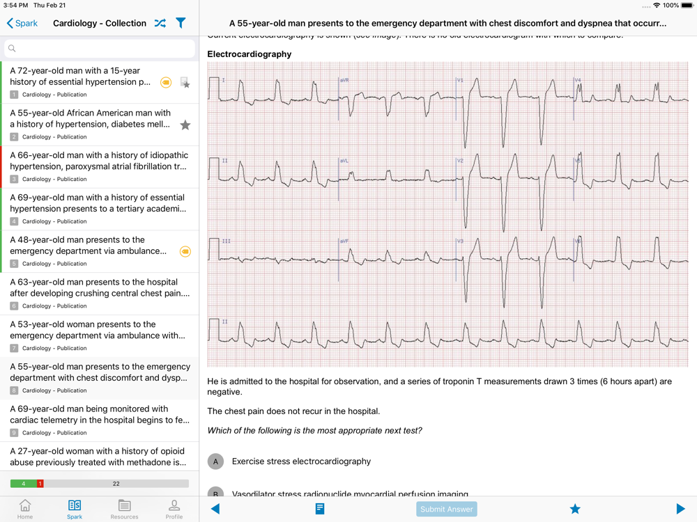The height and width of the screenshot is (522, 697).
Task: Bookmark this question with the bottom star
Action: click(575, 509)
